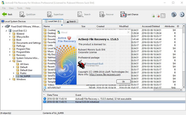Open the Tools menu

(20, 8)
